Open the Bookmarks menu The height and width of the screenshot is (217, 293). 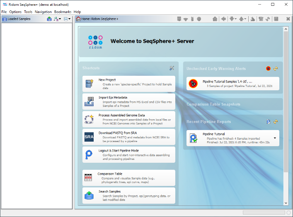(63, 12)
